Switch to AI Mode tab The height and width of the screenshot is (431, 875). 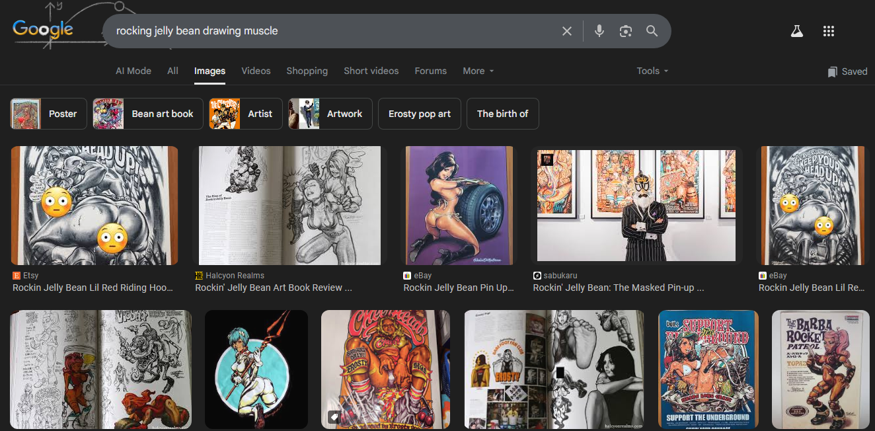tap(133, 71)
